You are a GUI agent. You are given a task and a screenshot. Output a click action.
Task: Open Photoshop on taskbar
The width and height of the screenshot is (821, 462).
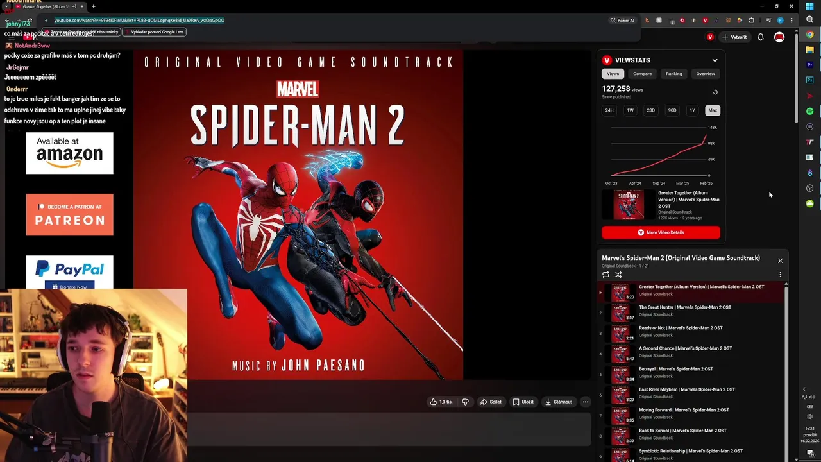click(x=809, y=80)
